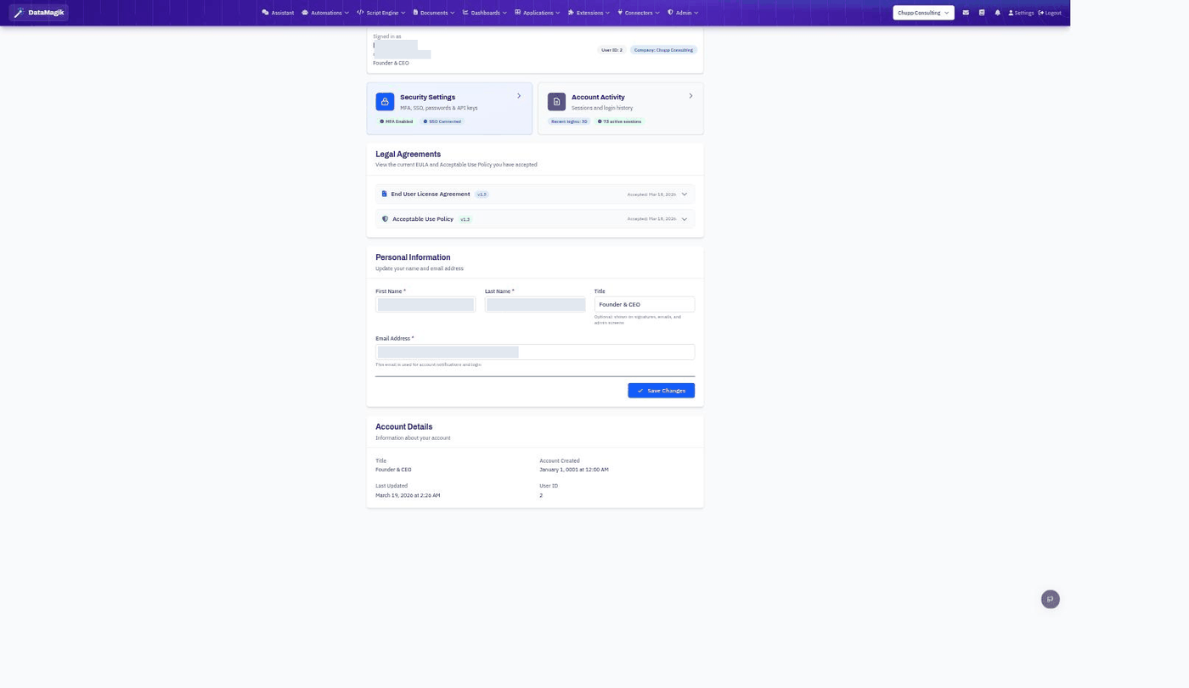
Task: Go to Settings in top bar
Action: point(1021,13)
